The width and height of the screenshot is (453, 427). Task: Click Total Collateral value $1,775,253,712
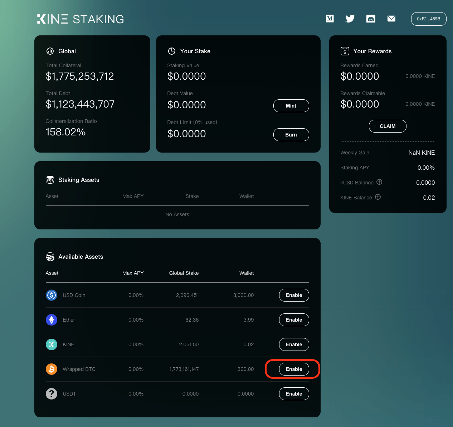click(80, 76)
